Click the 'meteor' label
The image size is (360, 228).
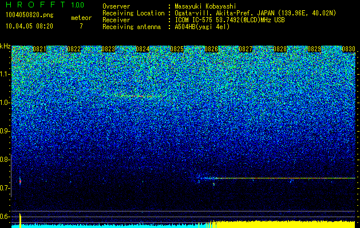click(81, 18)
